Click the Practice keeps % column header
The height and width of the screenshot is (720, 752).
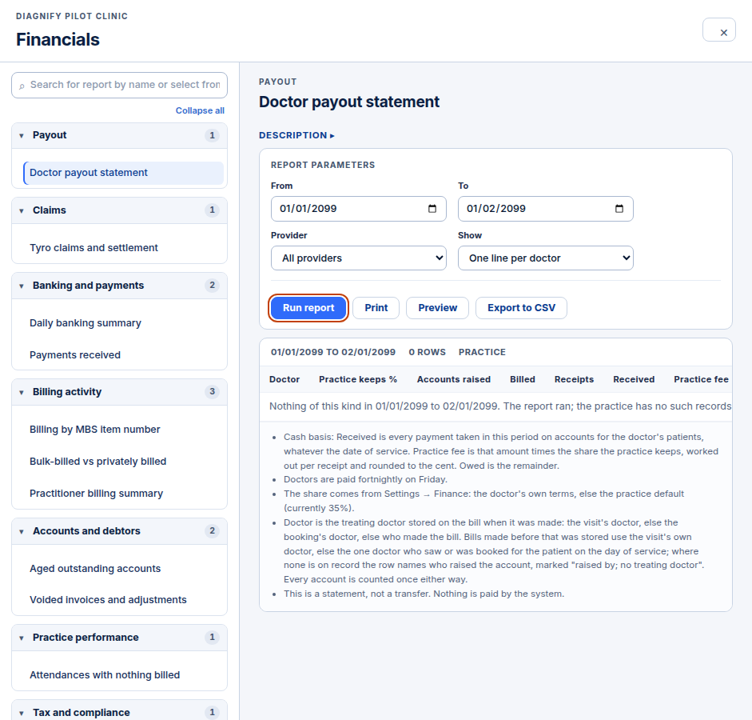[358, 380]
